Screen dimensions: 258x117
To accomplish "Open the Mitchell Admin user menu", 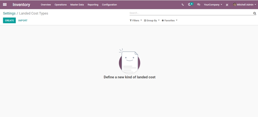I will click(x=245, y=5).
